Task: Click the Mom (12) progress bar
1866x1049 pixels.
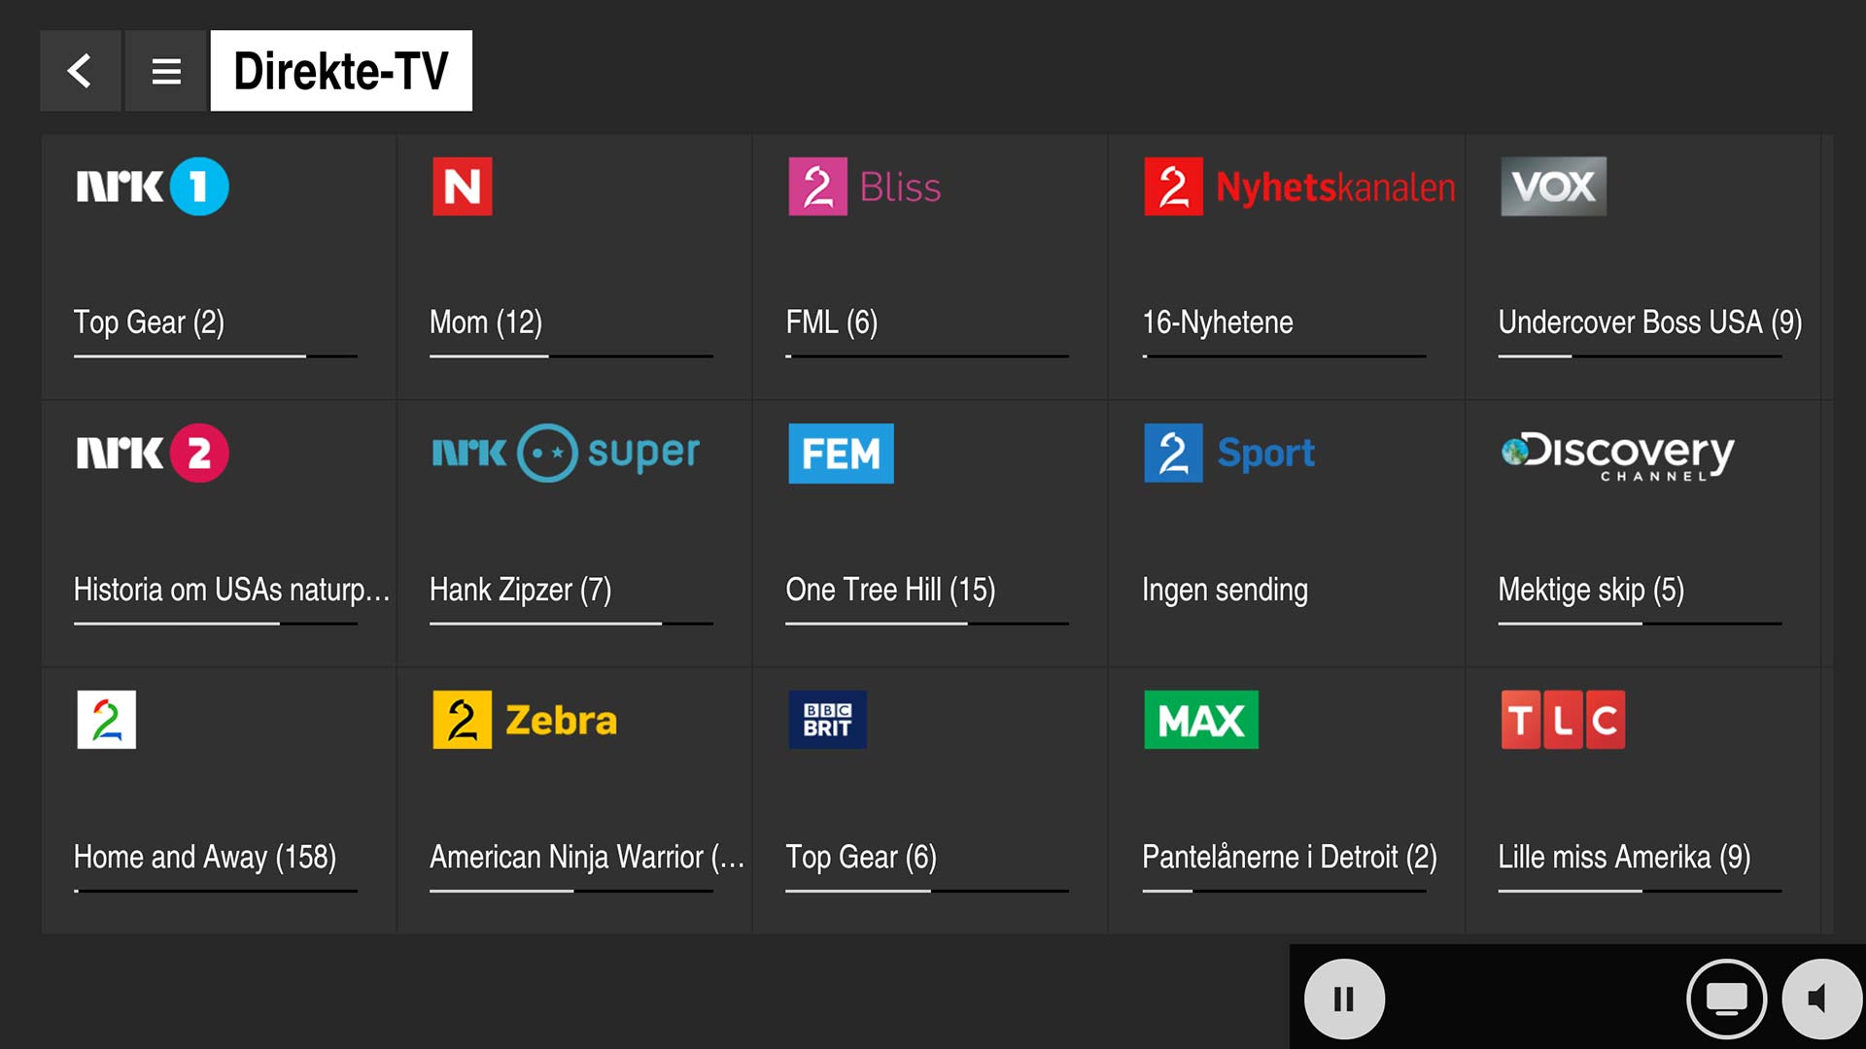Action: 571,356
